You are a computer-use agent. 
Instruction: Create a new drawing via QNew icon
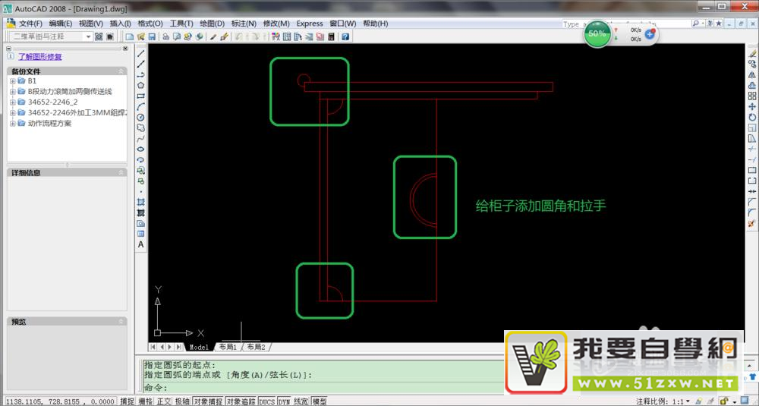pos(129,36)
